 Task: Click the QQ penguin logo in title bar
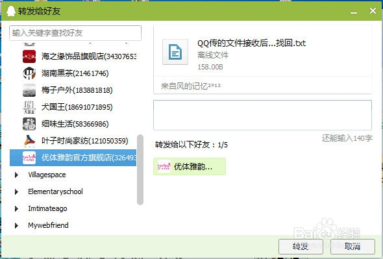point(10,11)
